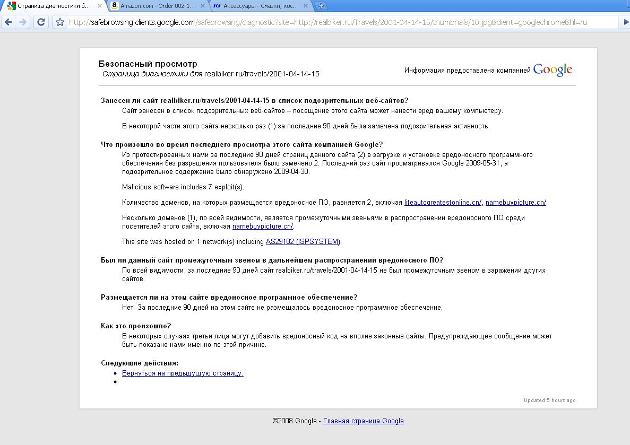Click inside the URL address bar

pos(340,22)
